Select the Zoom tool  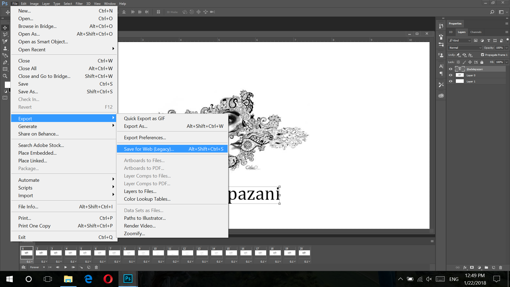tap(5, 76)
